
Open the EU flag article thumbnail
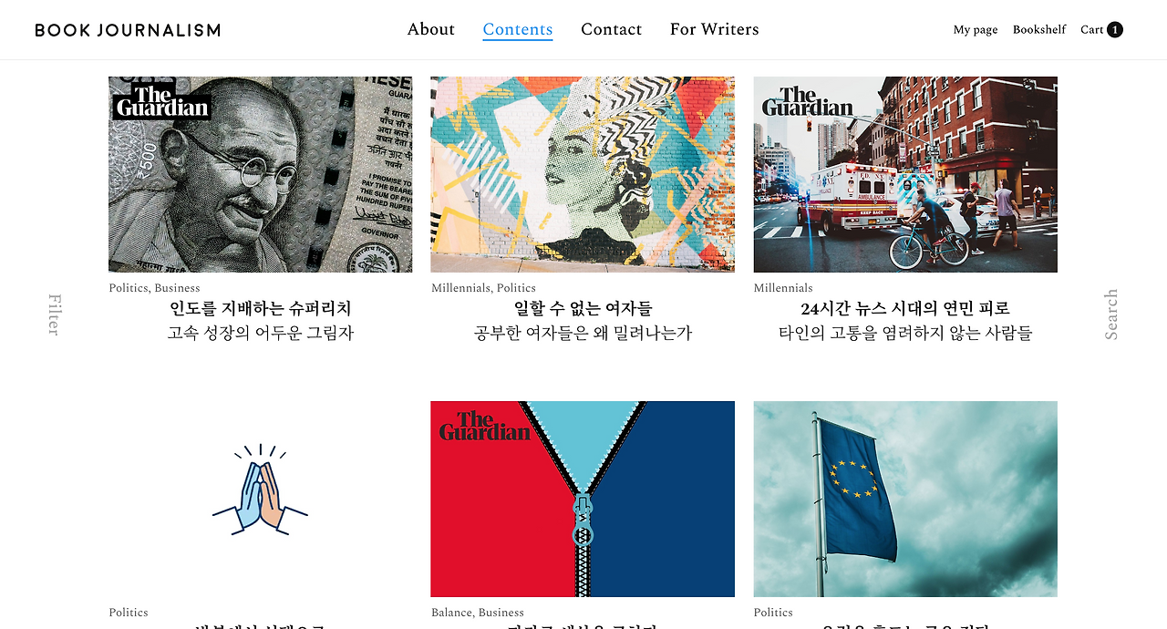coord(905,499)
